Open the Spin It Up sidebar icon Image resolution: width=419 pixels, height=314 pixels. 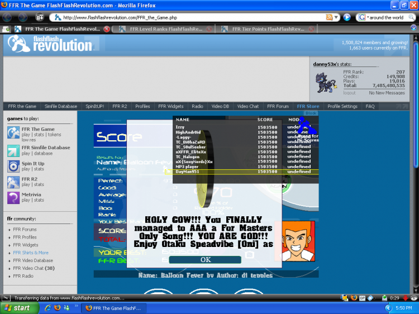coord(13,166)
